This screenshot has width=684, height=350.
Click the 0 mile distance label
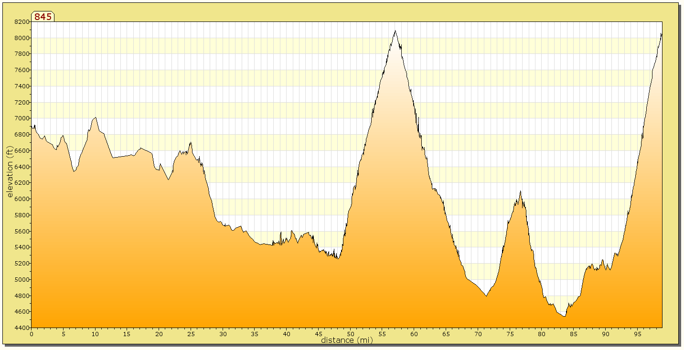click(32, 334)
